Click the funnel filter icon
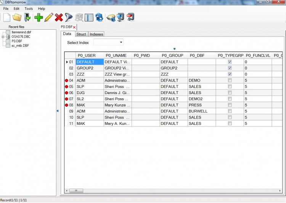 (x=69, y=17)
